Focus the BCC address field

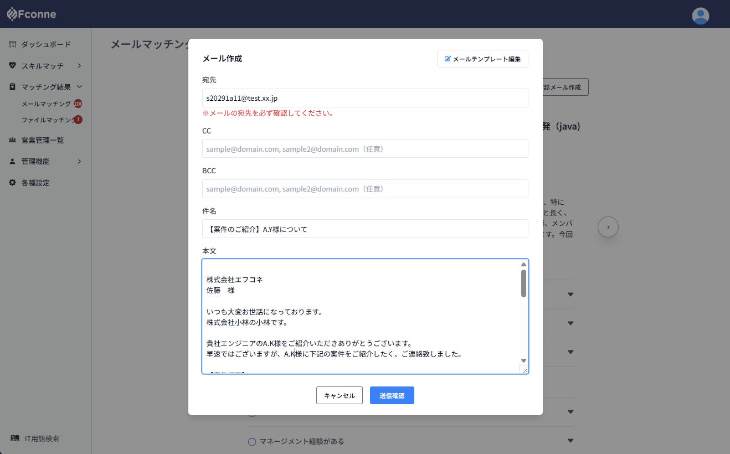click(365, 189)
